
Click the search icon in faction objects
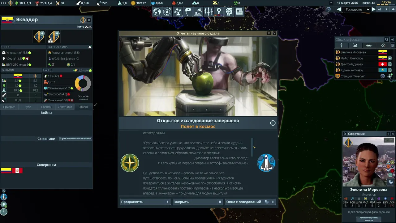coord(387,40)
